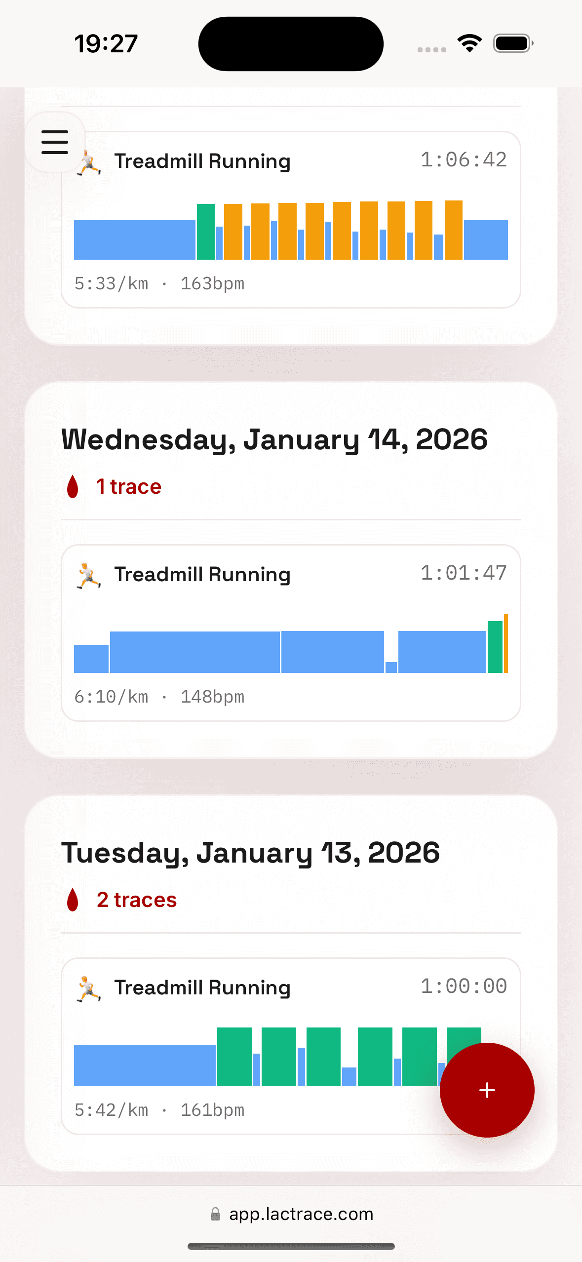Image resolution: width=582 pixels, height=1262 pixels.
Task: Tap the home indicator bar
Action: (291, 1246)
